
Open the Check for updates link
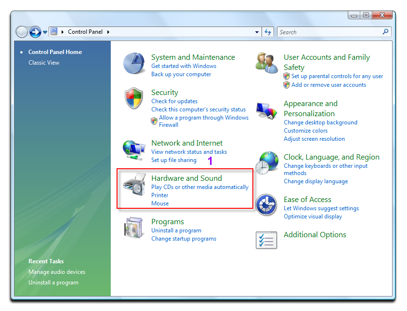pyautogui.click(x=174, y=101)
